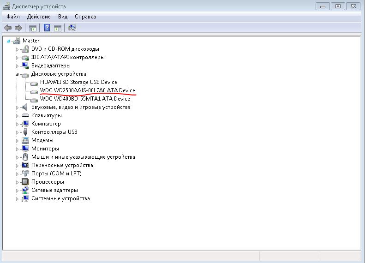Click the Forward arrow toolbar icon

coord(18,28)
